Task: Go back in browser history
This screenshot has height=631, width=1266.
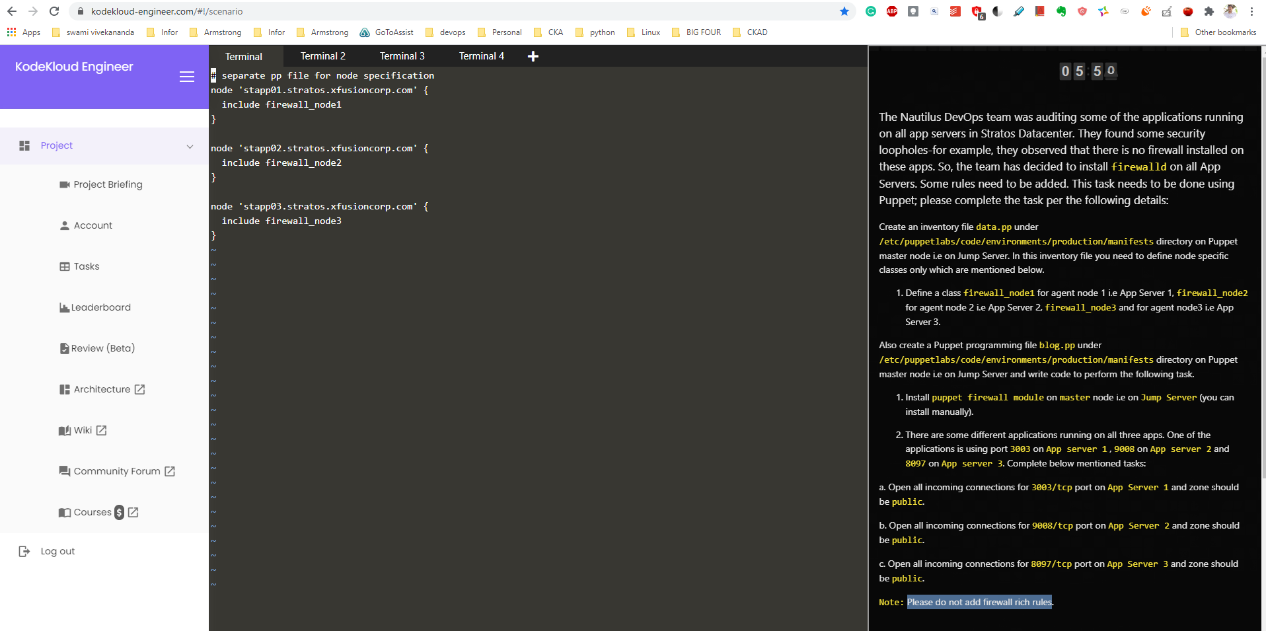Action: click(x=12, y=11)
